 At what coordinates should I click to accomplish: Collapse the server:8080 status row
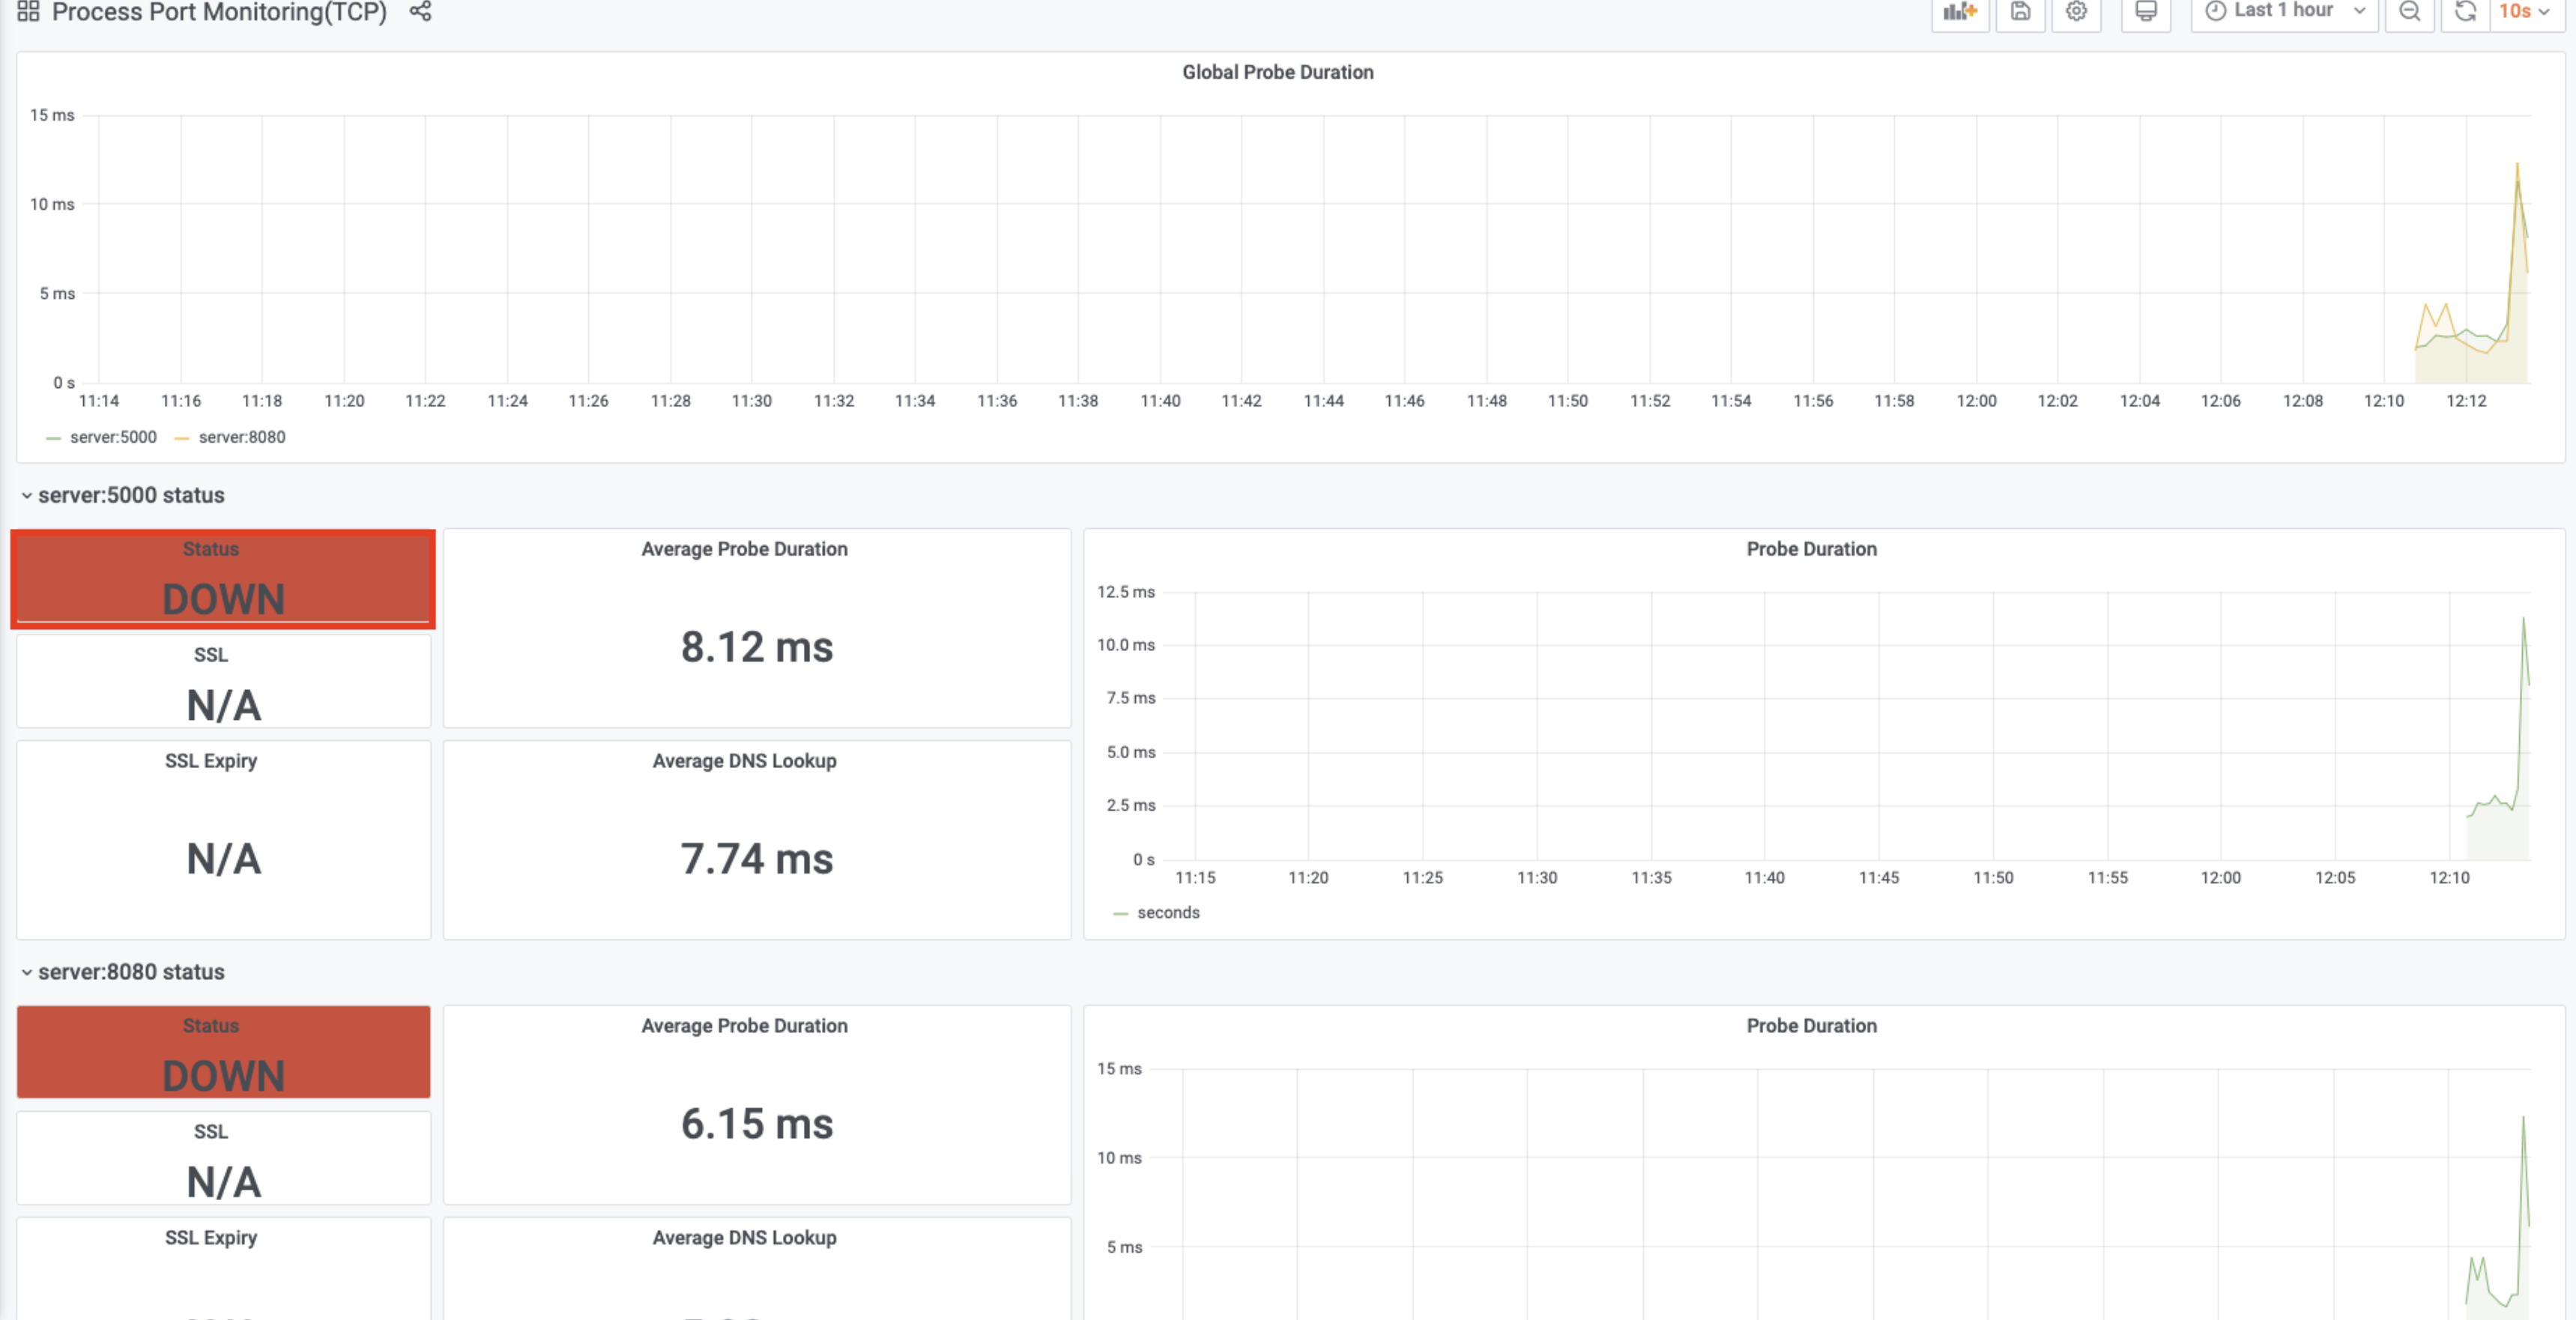130,972
